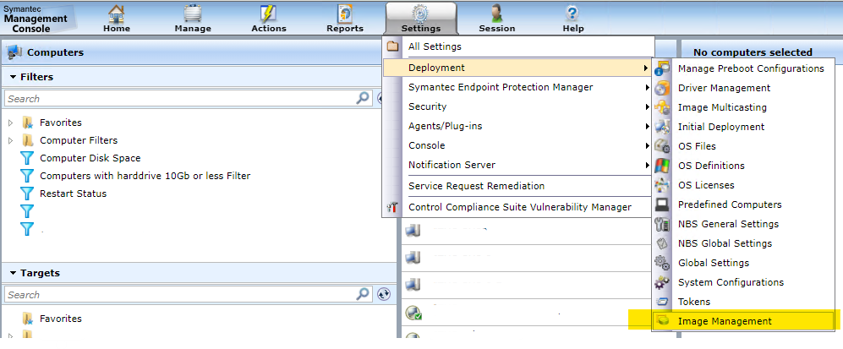
Task: Click the Symantec Management Console logo
Action: (x=36, y=19)
